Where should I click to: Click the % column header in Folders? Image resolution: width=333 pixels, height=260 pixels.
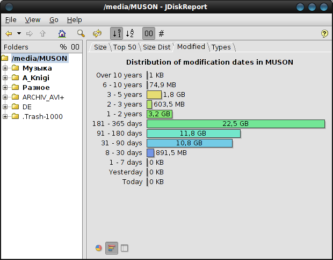coord(63,47)
